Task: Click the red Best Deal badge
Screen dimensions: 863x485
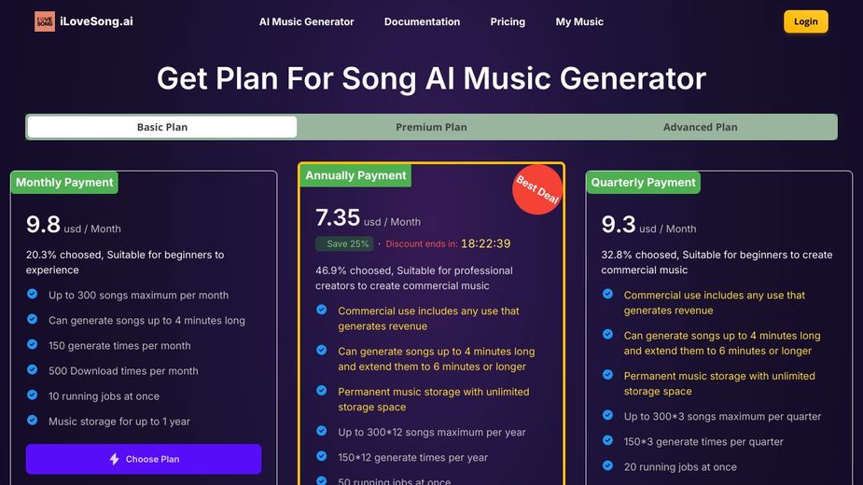Action: pos(537,190)
